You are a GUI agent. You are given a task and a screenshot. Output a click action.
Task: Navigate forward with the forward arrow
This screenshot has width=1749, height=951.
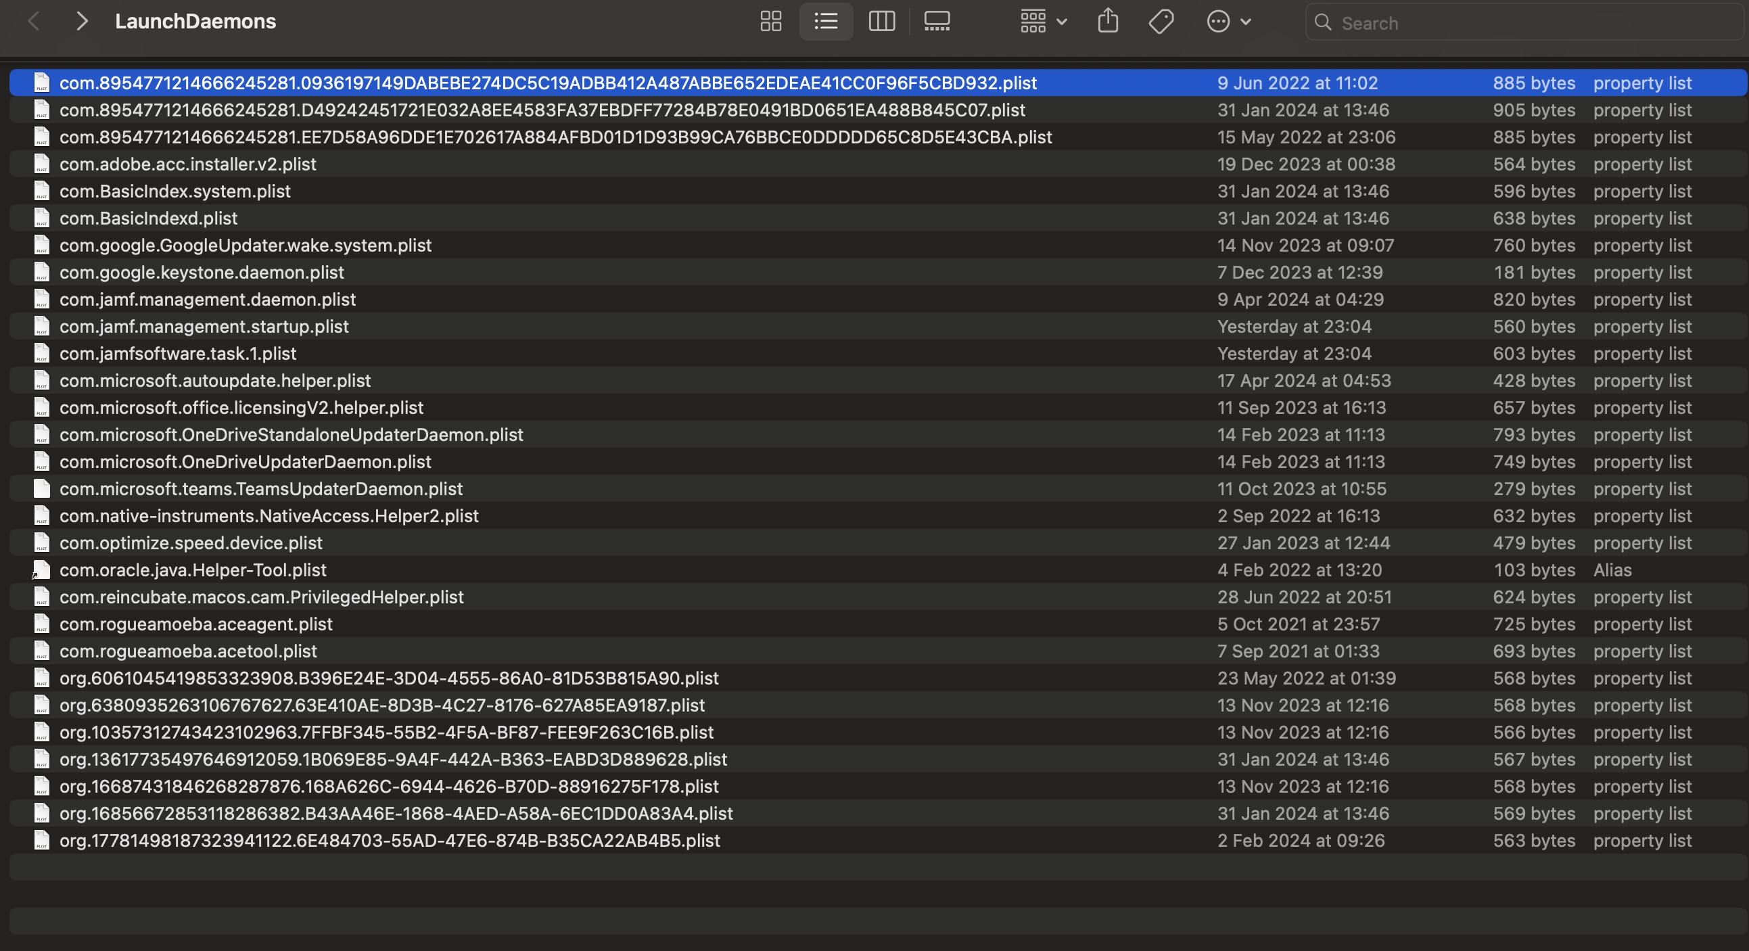pyautogui.click(x=81, y=21)
